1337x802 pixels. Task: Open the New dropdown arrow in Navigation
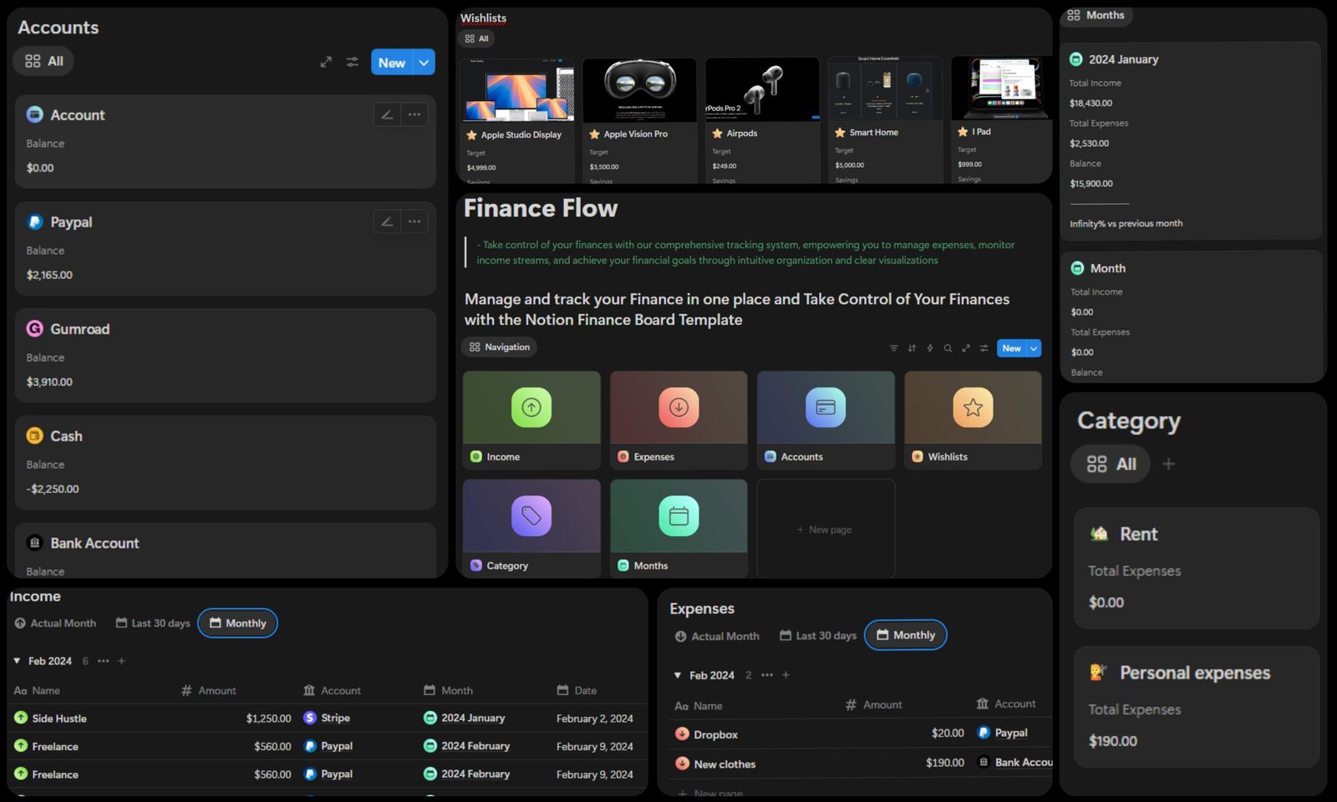(1034, 348)
